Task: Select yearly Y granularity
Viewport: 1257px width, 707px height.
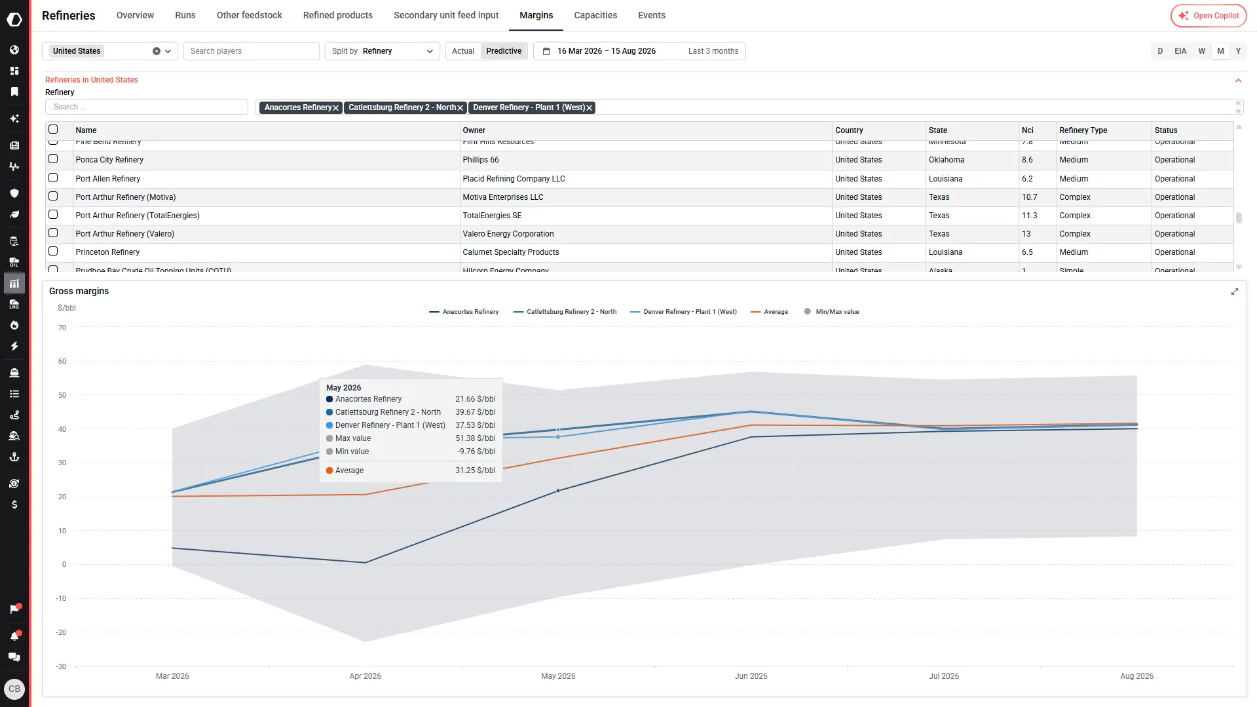Action: pos(1238,51)
